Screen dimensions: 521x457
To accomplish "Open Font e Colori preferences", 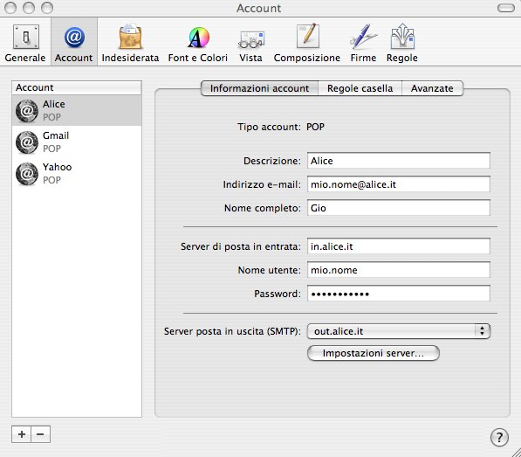I will pyautogui.click(x=198, y=43).
